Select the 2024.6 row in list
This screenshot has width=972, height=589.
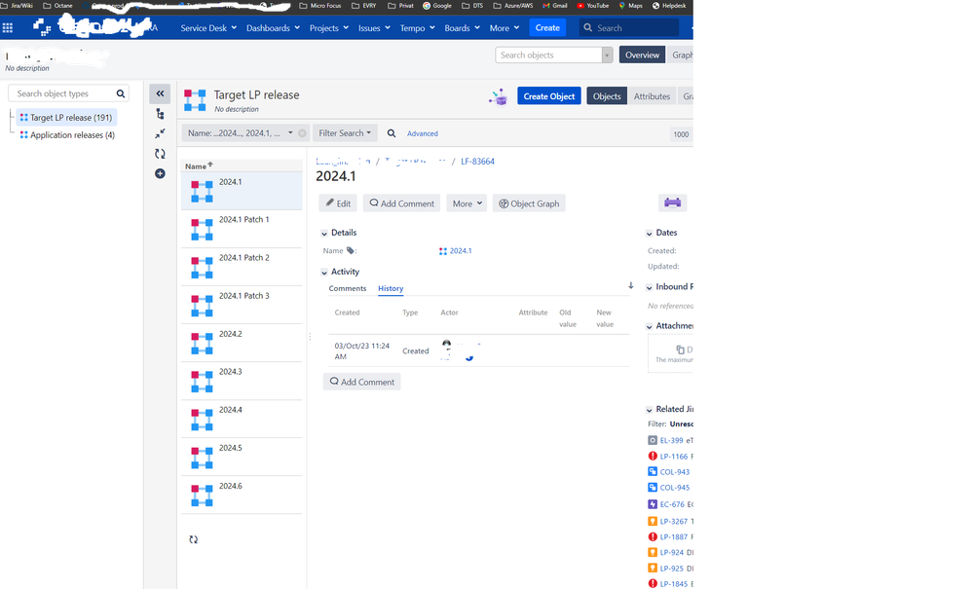click(x=242, y=495)
